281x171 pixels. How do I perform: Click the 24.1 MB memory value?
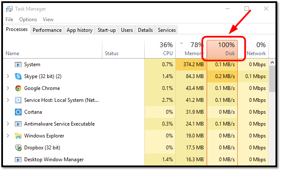pos(195,124)
